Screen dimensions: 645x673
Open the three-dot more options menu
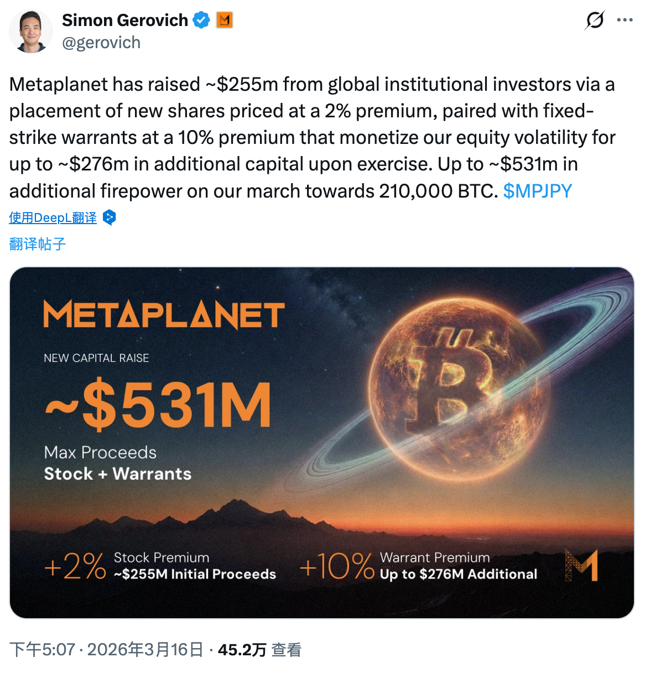coord(625,20)
